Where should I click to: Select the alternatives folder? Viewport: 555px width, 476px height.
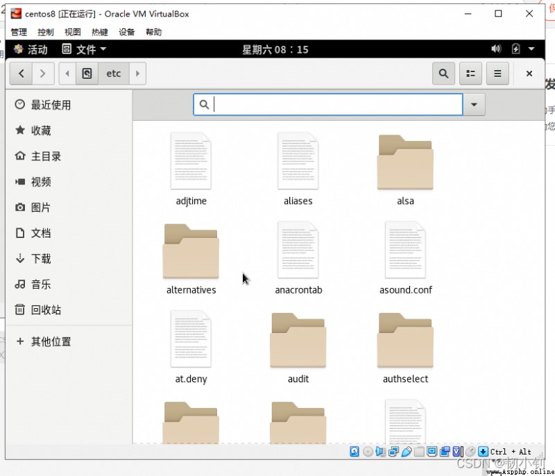point(191,259)
